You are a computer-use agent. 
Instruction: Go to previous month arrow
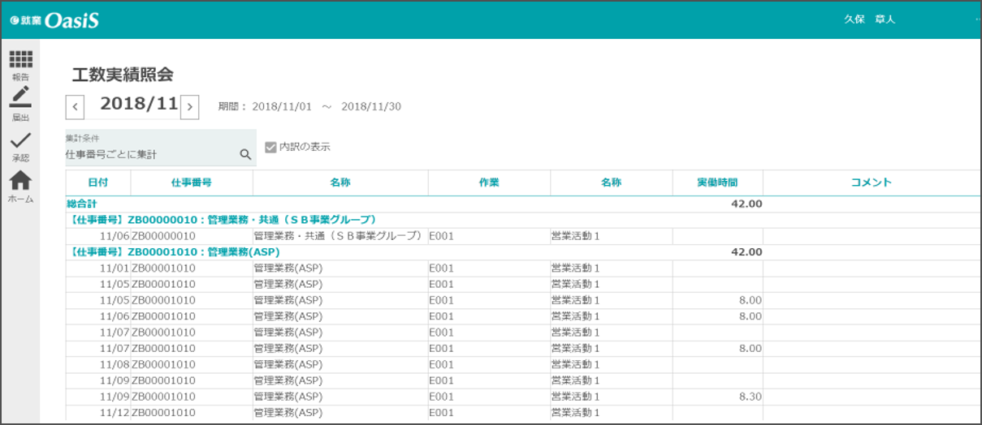point(75,106)
